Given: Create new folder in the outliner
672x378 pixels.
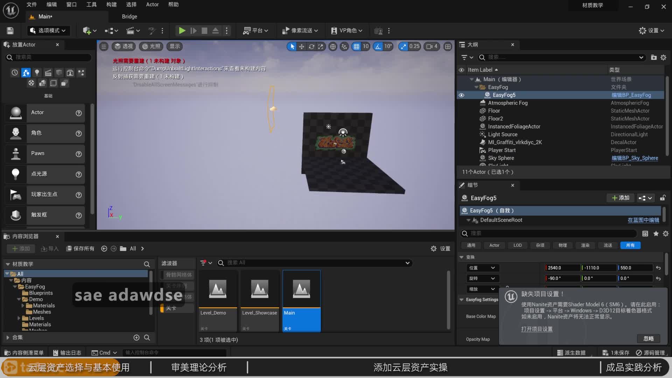Looking at the screenshot, I should click(x=653, y=57).
